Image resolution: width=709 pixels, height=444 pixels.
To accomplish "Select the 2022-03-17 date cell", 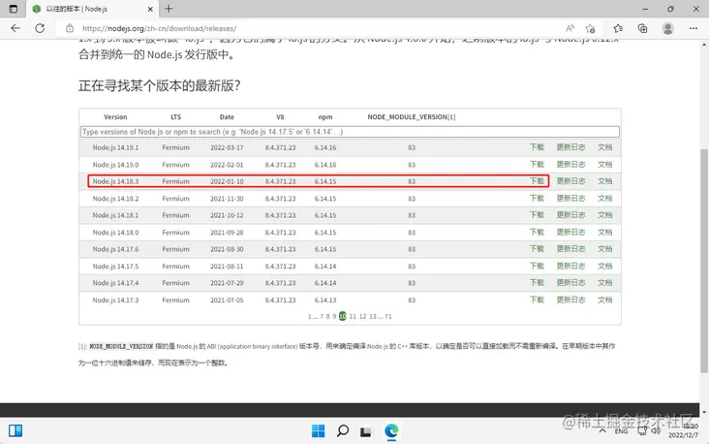I will (227, 147).
